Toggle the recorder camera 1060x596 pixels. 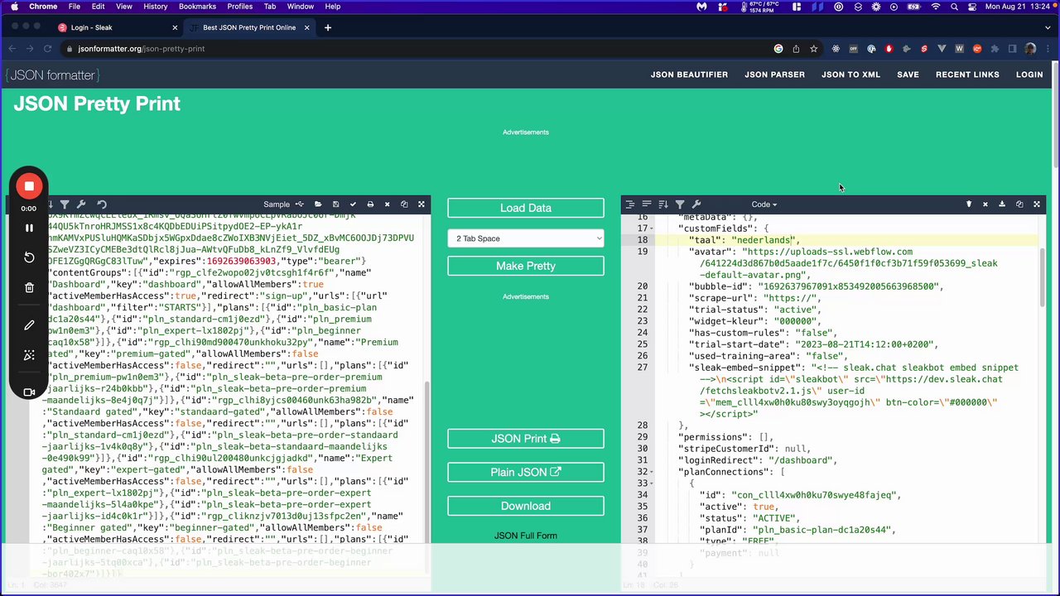coord(29,392)
